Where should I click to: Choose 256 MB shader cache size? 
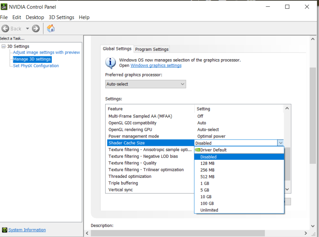click(x=239, y=170)
